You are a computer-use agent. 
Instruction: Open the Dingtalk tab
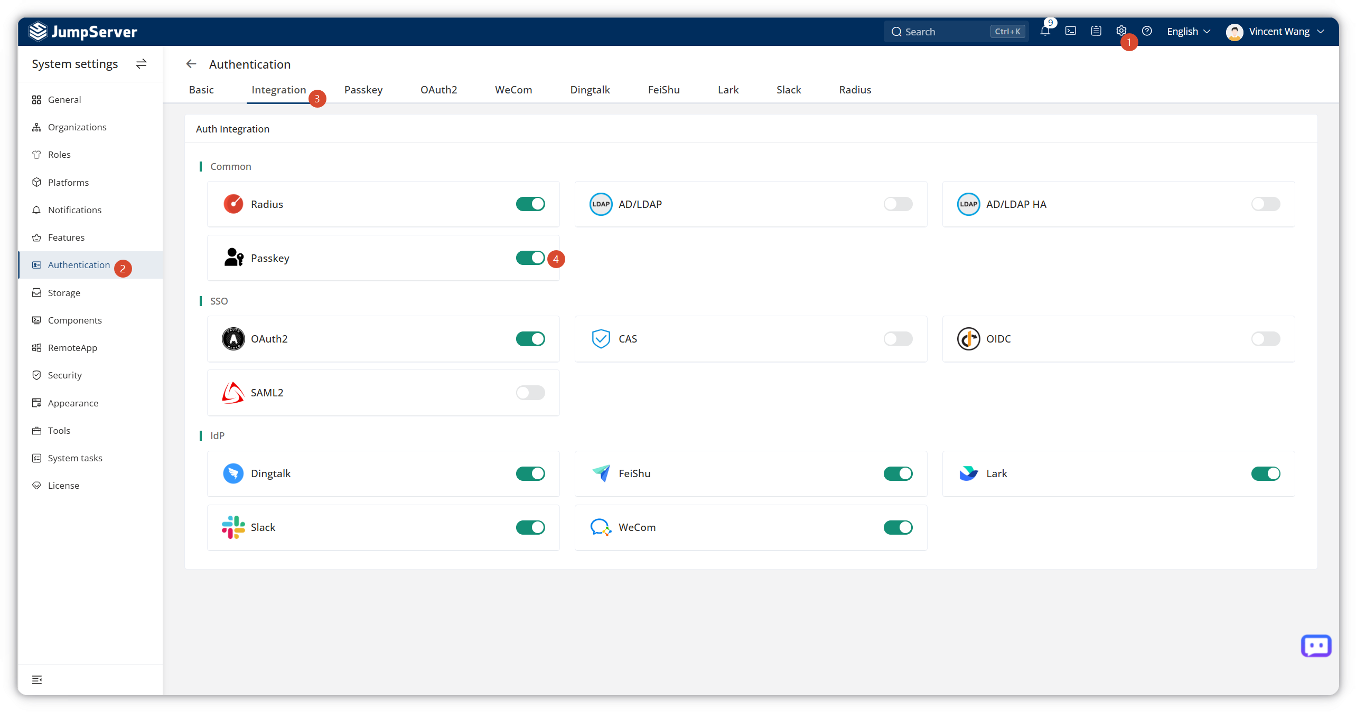[x=590, y=90]
